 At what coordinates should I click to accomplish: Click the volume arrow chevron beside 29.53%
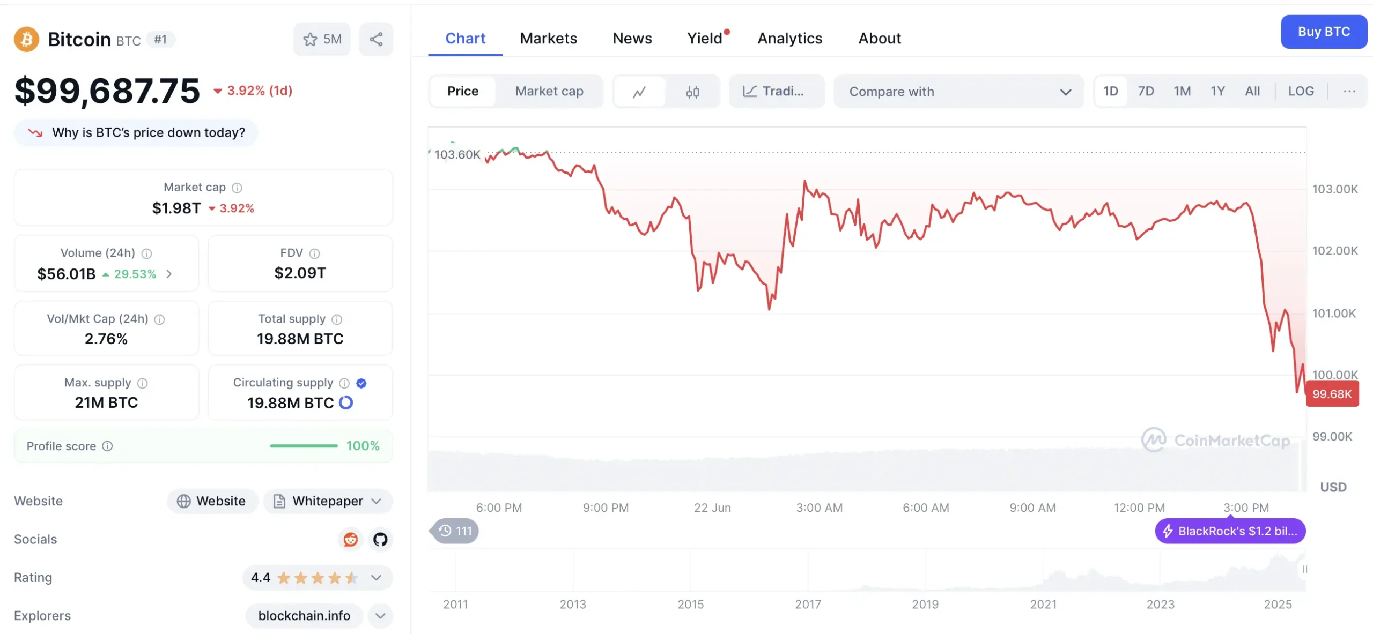click(169, 274)
